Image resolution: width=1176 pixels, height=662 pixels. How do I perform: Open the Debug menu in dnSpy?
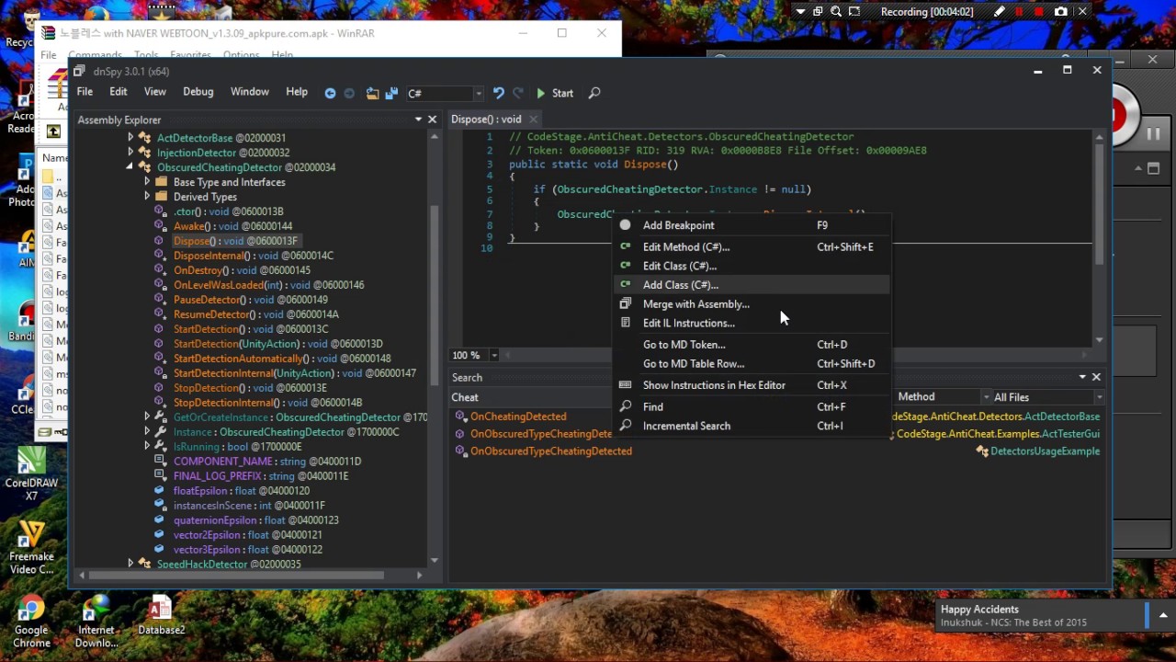click(198, 92)
